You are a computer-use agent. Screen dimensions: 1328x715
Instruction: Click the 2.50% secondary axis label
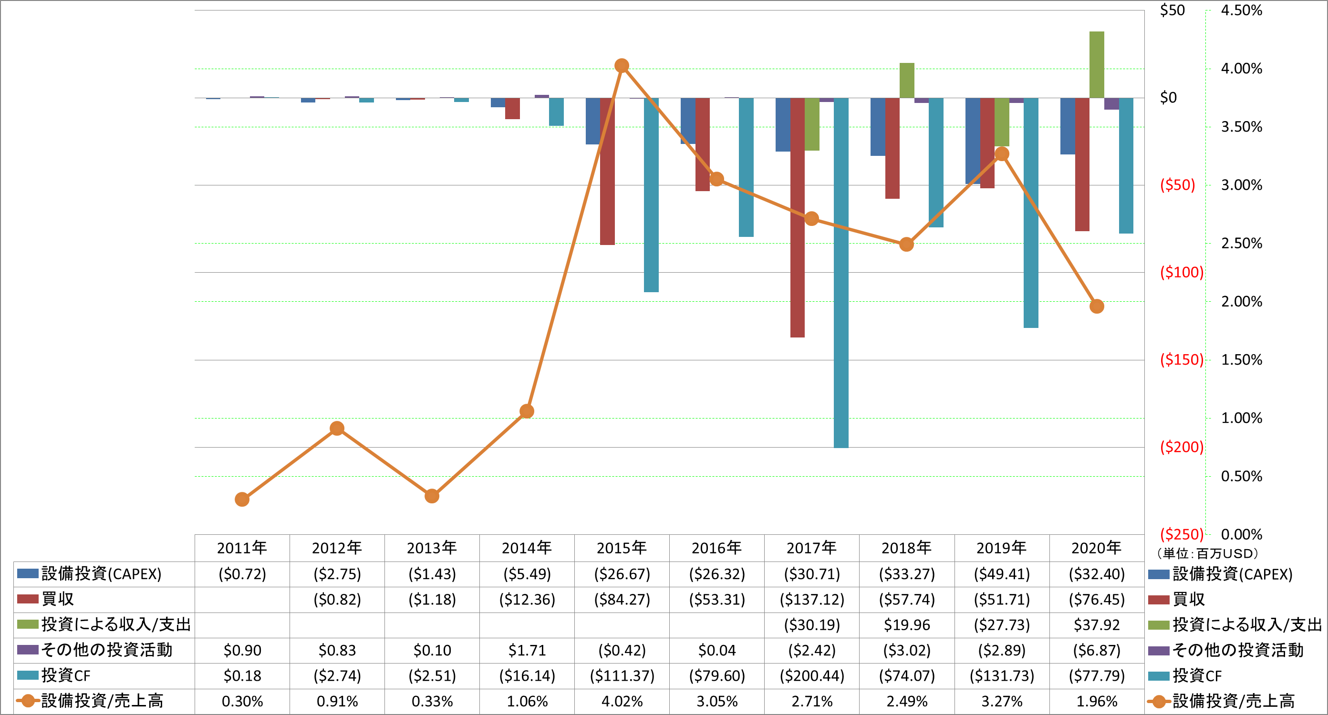(1241, 243)
